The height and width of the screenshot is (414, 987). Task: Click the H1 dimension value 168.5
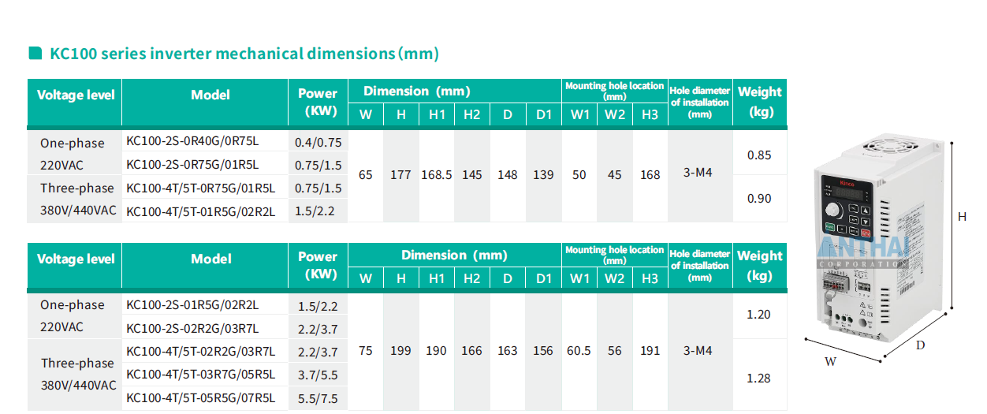click(x=437, y=175)
